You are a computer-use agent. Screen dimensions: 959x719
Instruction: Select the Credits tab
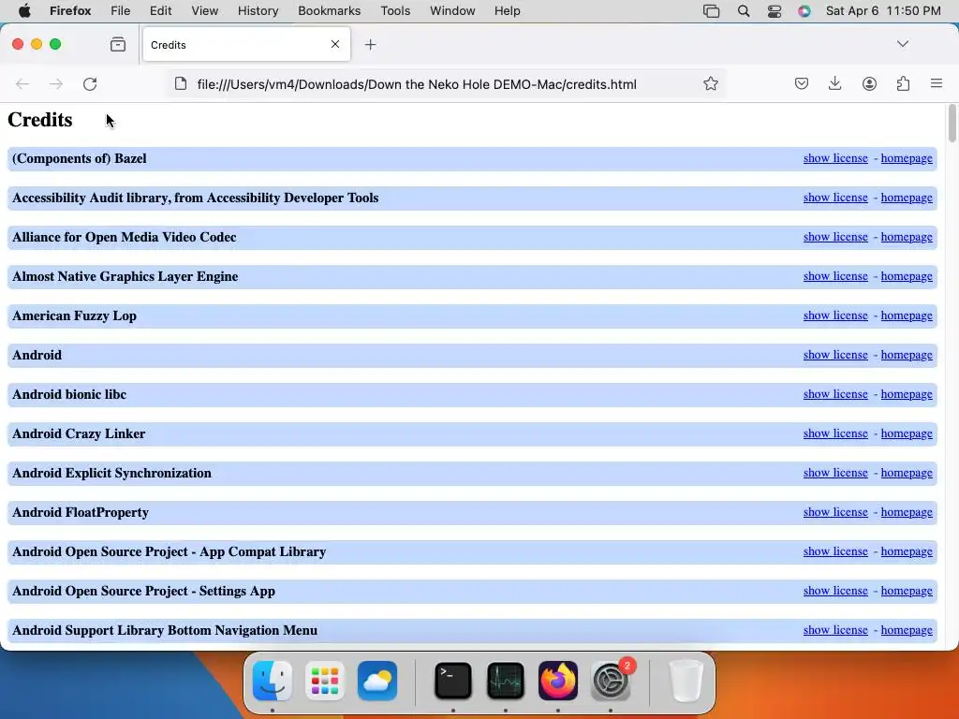[246, 45]
